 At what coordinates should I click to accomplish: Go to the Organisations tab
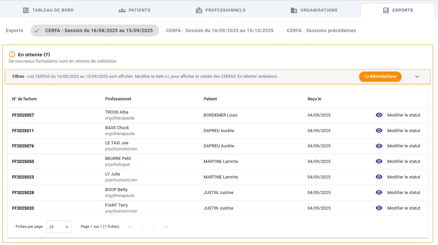314,10
